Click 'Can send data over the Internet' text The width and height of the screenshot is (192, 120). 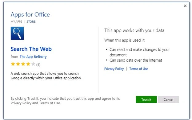tap(136, 60)
